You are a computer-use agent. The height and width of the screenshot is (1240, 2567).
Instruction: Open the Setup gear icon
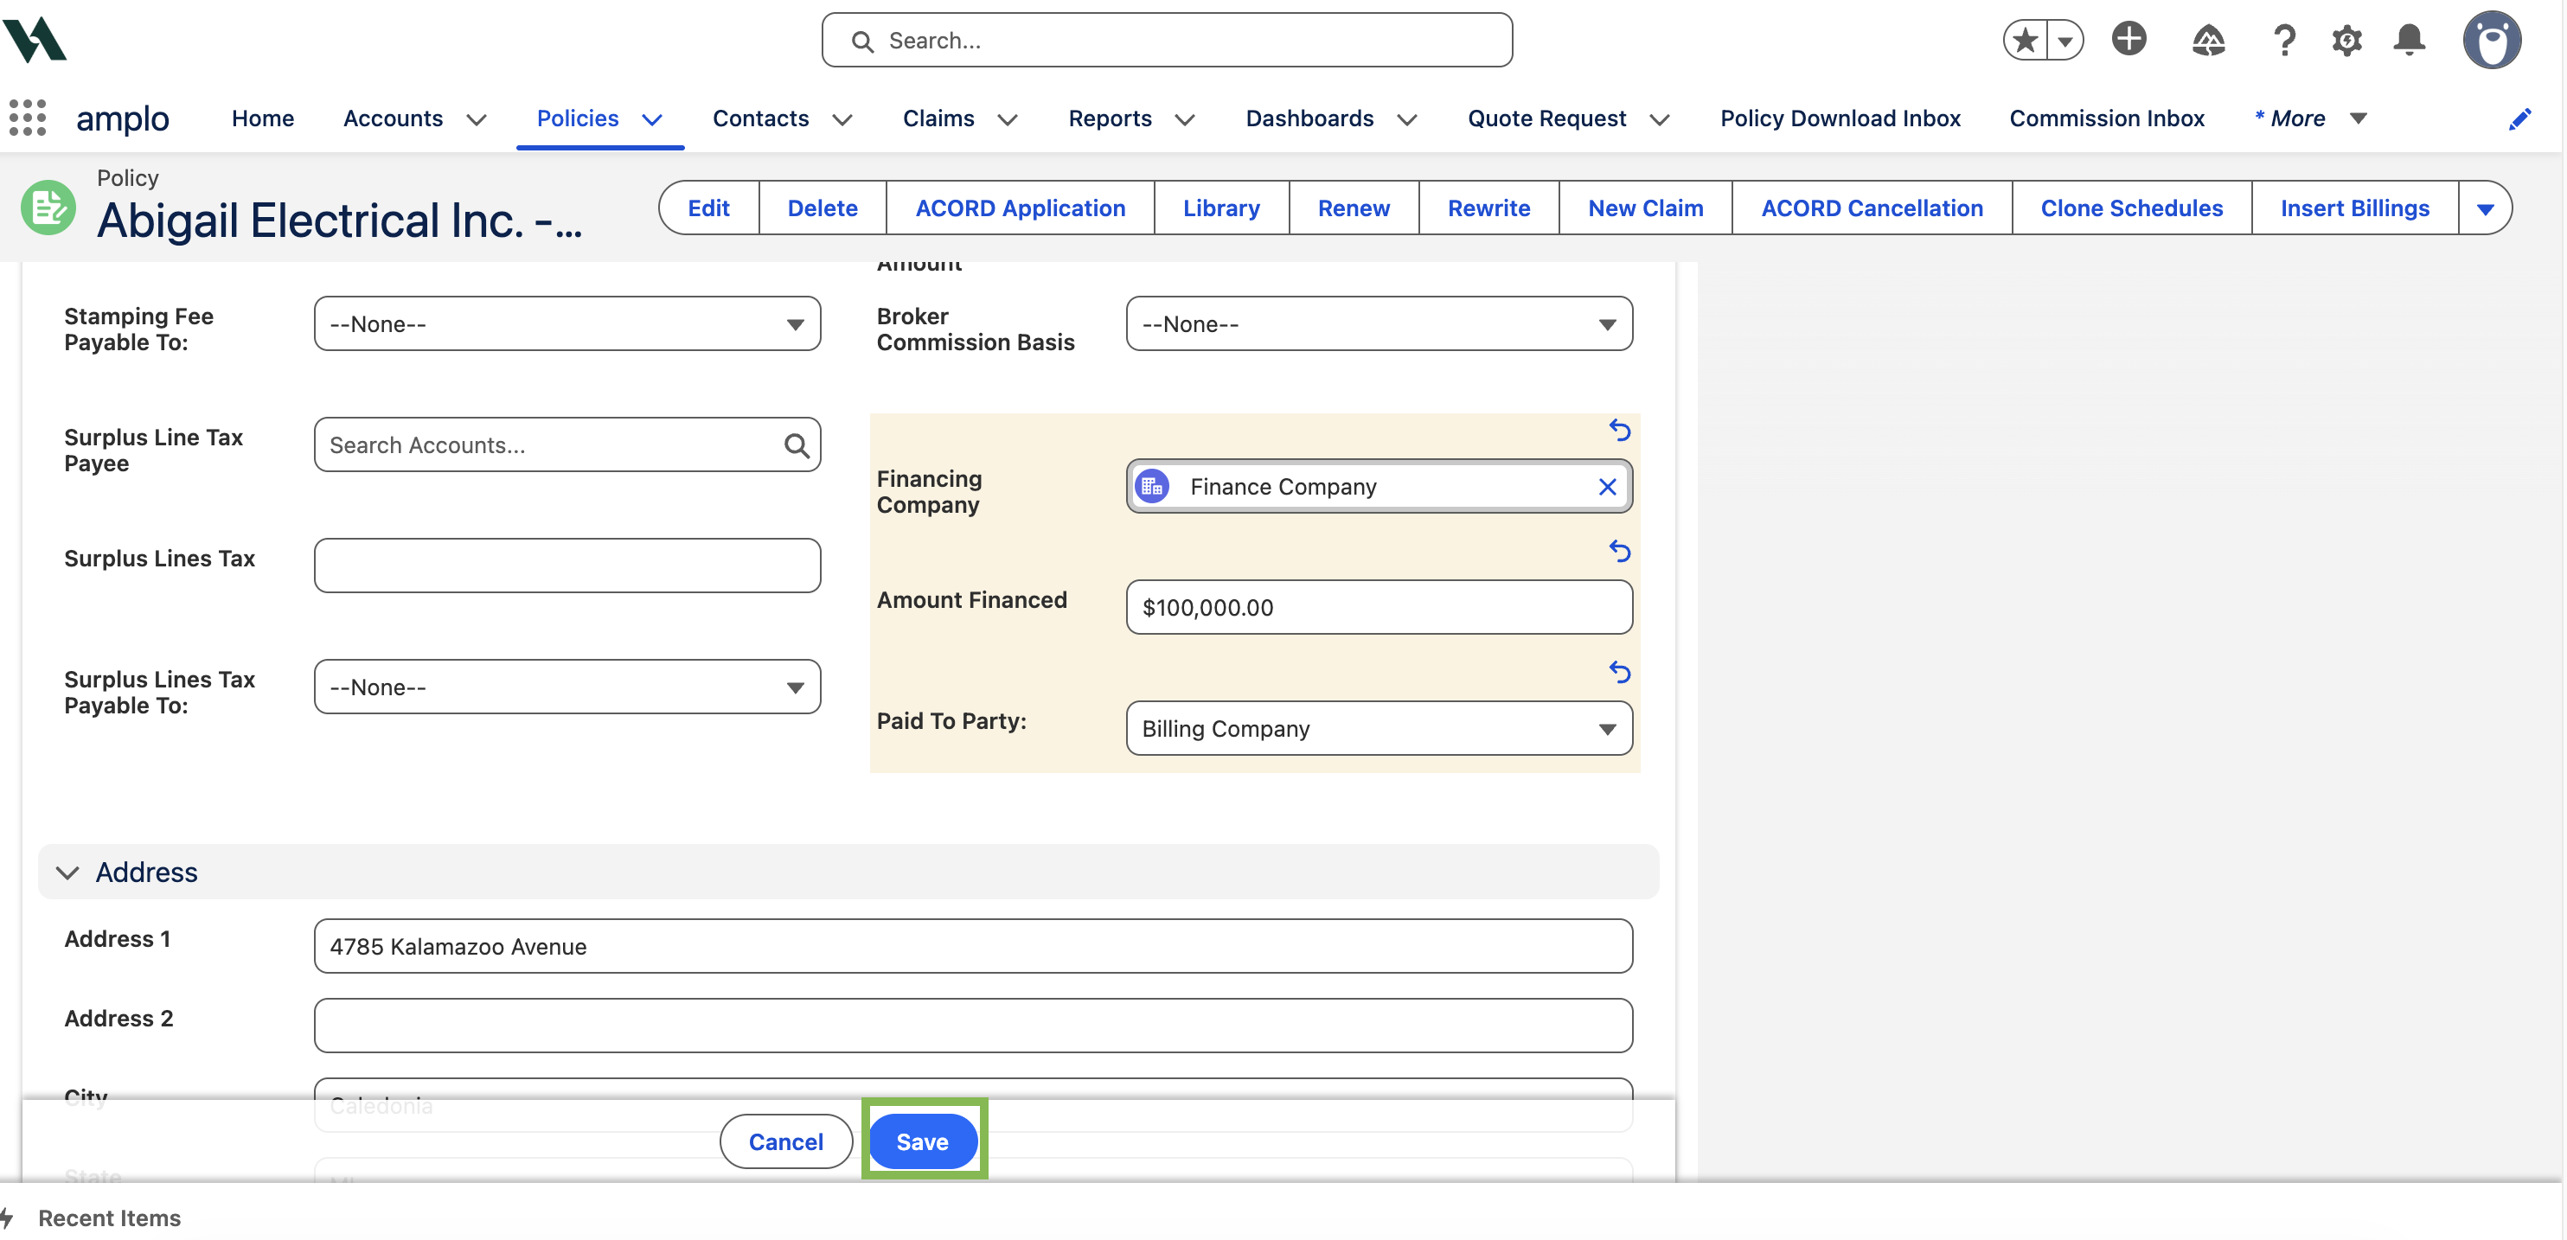point(2346,40)
